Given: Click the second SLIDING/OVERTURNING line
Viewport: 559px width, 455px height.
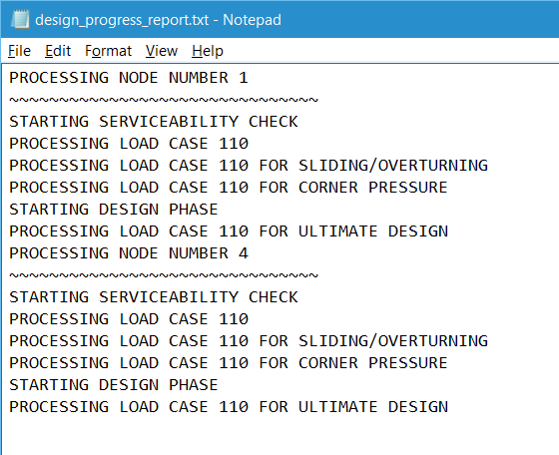Looking at the screenshot, I should (249, 341).
